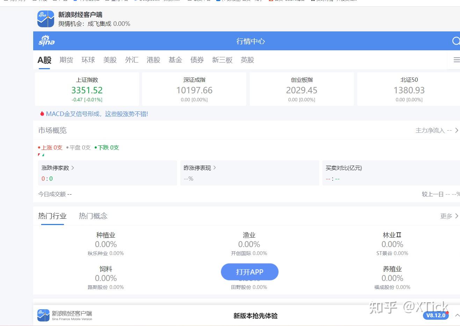Expand 昨涨停表现 details chevron
Viewport: 460px width, 326px height.
coord(214,168)
